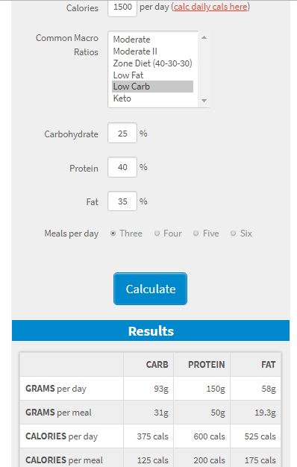Choose Moderate macro ratio

tap(152, 40)
